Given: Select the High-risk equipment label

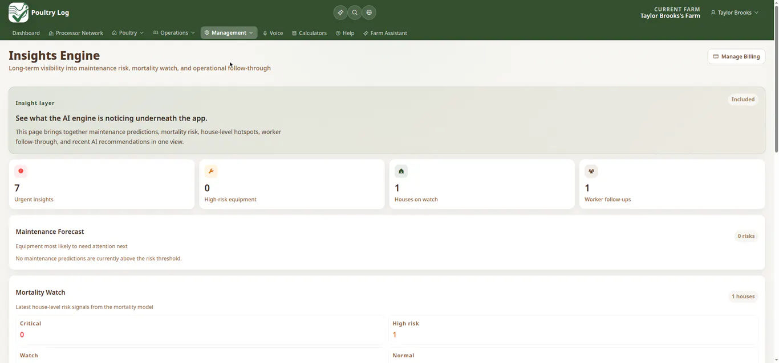Looking at the screenshot, I should tap(230, 200).
